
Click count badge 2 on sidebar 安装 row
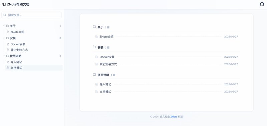point(60,38)
